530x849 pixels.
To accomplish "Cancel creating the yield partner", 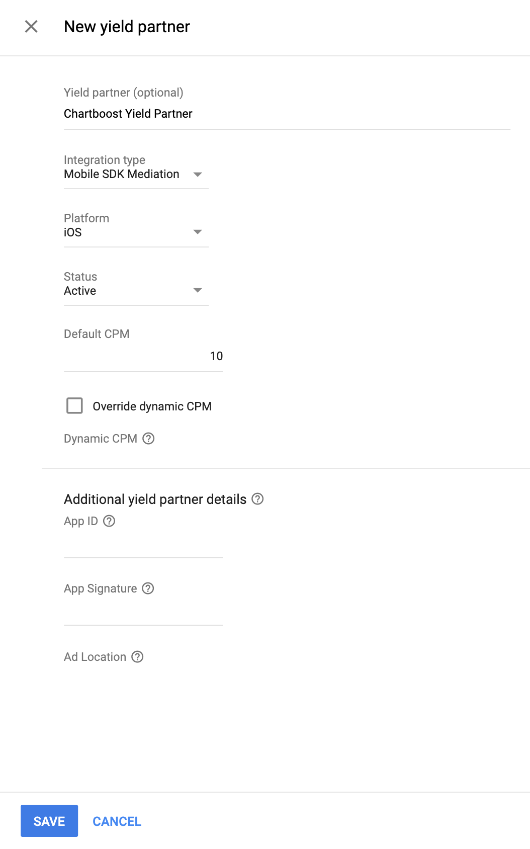I will coord(117,821).
